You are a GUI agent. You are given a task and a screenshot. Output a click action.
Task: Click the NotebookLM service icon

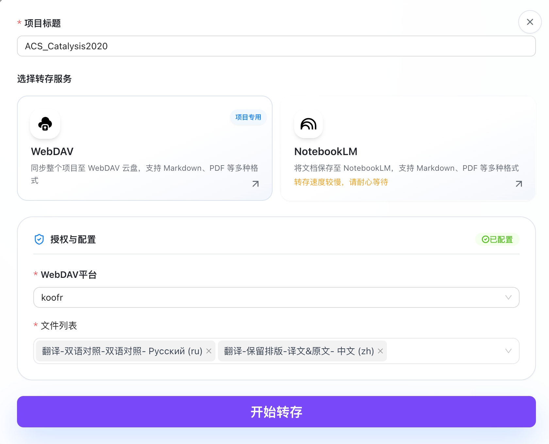click(x=308, y=124)
